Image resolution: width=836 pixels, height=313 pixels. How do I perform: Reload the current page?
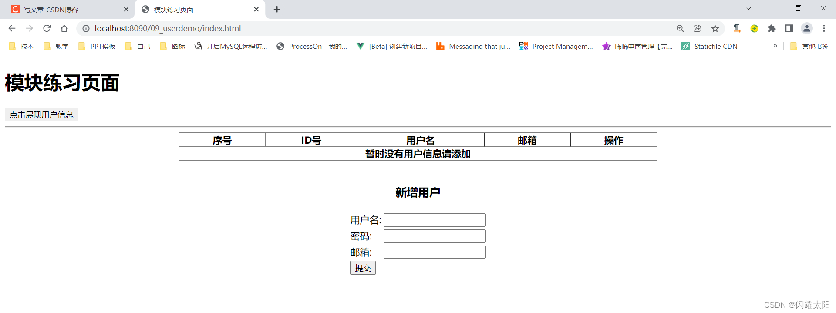click(x=47, y=28)
